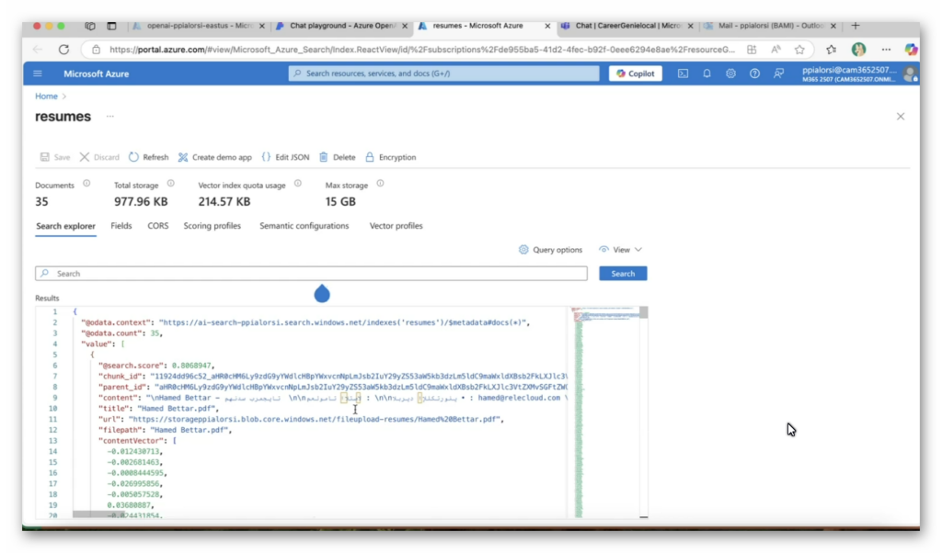Open the Semantic configurations tab
Viewport: 942px width, 553px height.
[304, 226]
